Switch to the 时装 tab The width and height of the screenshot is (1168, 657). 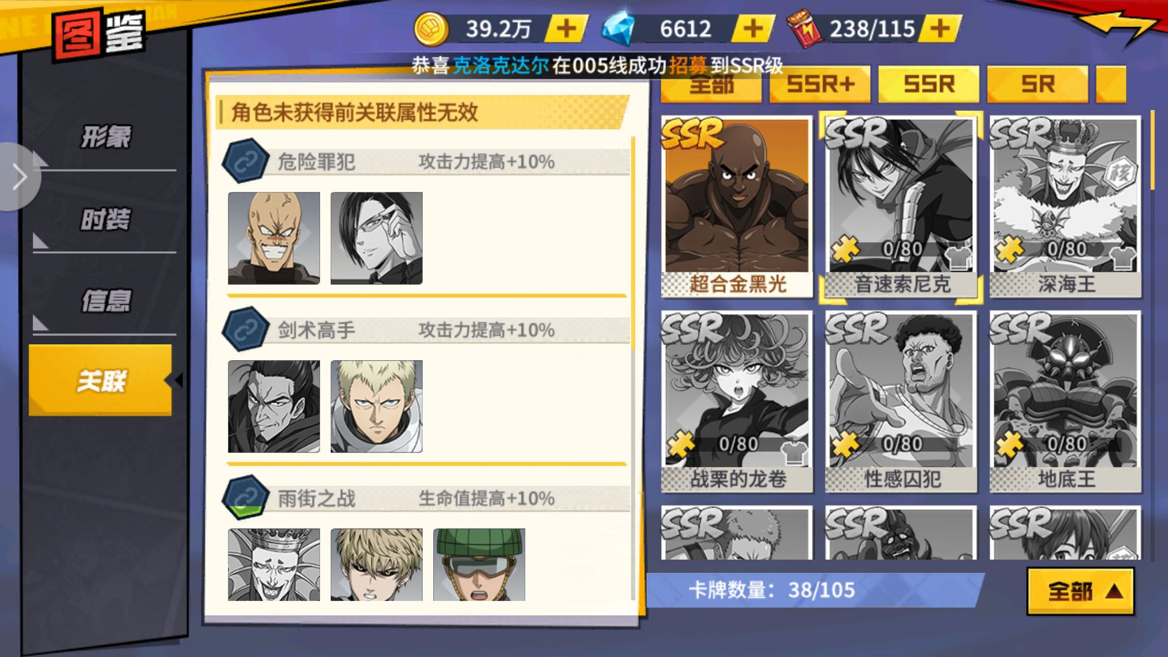[x=105, y=219]
